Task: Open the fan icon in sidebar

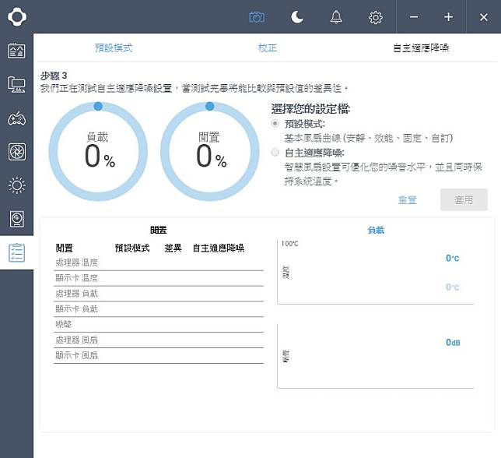Action: tap(16, 152)
